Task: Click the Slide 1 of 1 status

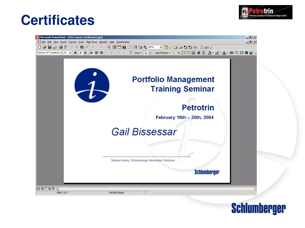Action: [x=62, y=193]
